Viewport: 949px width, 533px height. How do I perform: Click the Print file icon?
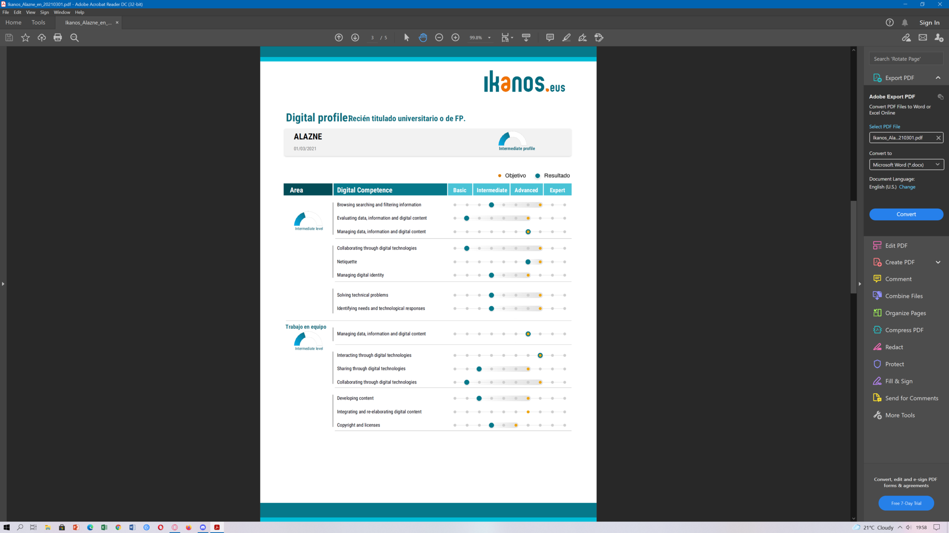click(x=57, y=37)
